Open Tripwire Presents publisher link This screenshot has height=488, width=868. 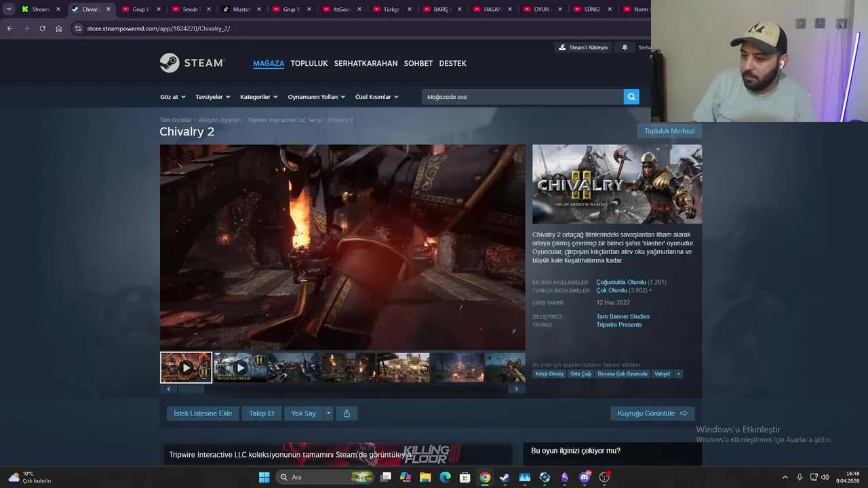tap(619, 325)
